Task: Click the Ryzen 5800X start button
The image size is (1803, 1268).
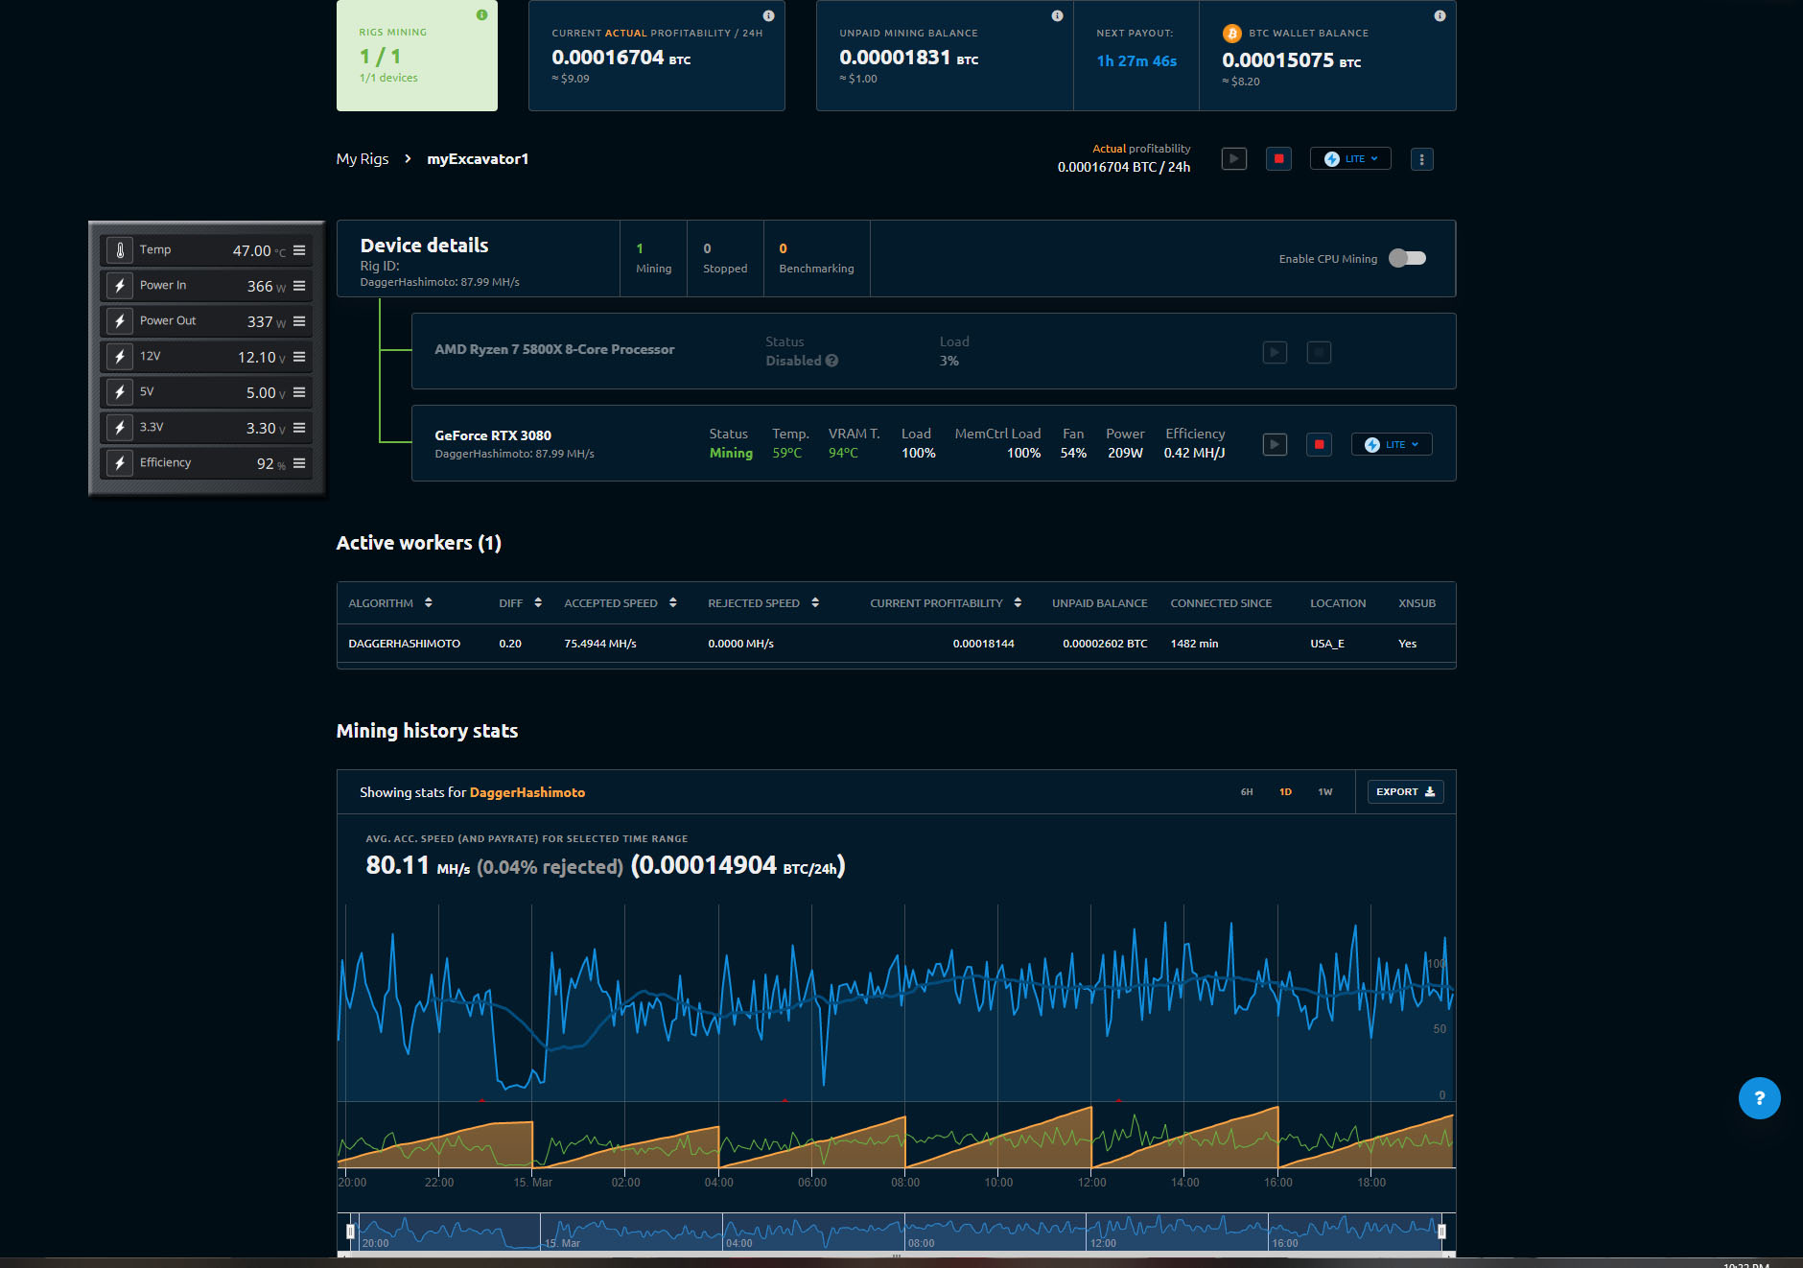Action: (1275, 352)
